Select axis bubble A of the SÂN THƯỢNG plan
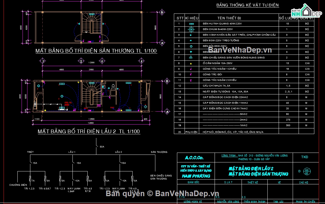 (162, 43)
